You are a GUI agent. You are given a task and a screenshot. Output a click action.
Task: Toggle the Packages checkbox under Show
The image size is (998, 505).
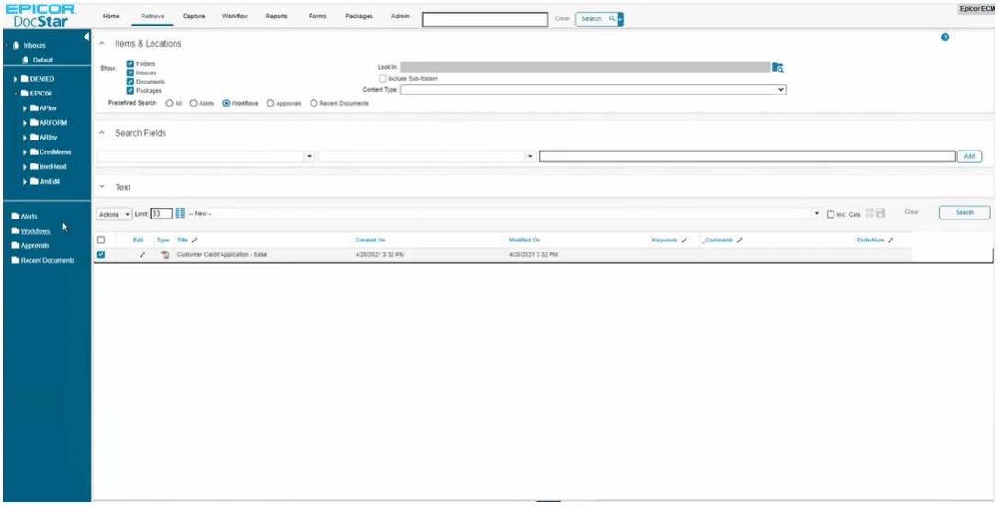130,90
